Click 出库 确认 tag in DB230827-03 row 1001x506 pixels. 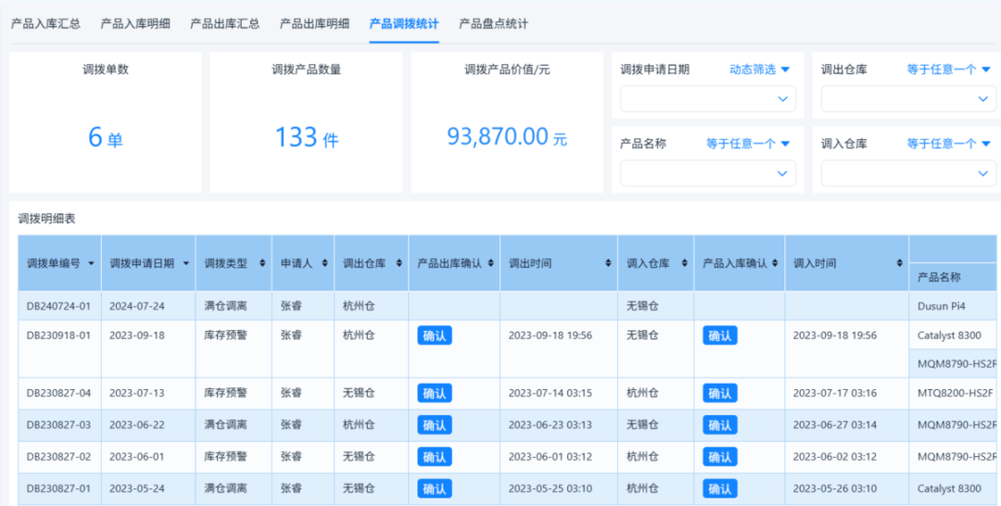pyautogui.click(x=435, y=425)
